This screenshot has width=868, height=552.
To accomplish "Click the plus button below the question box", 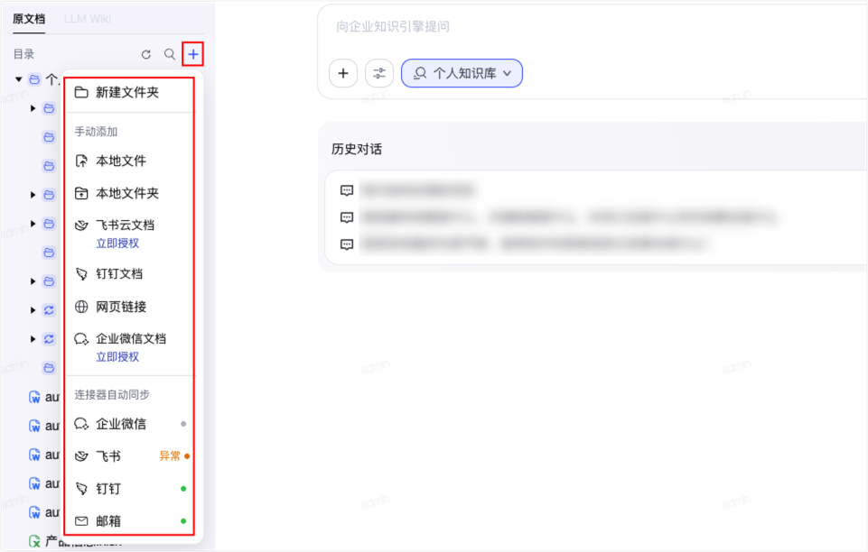I will click(x=343, y=73).
